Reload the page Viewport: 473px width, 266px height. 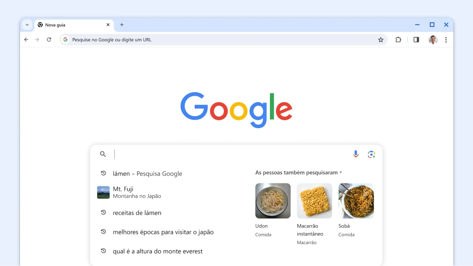49,39
